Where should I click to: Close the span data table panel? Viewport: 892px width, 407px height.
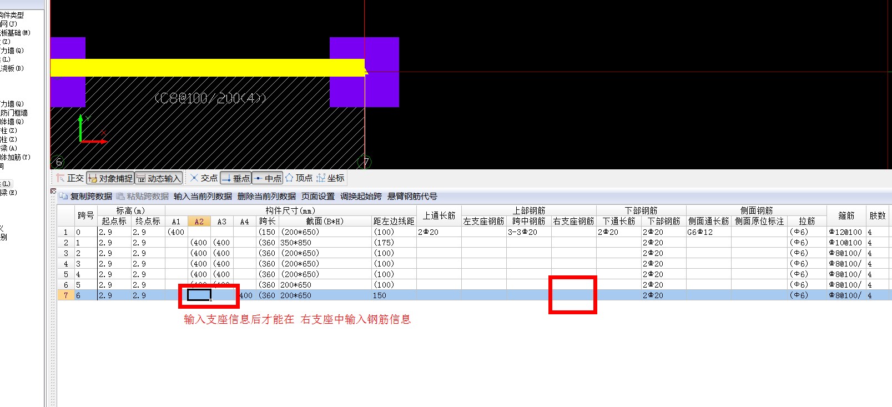[x=53, y=192]
